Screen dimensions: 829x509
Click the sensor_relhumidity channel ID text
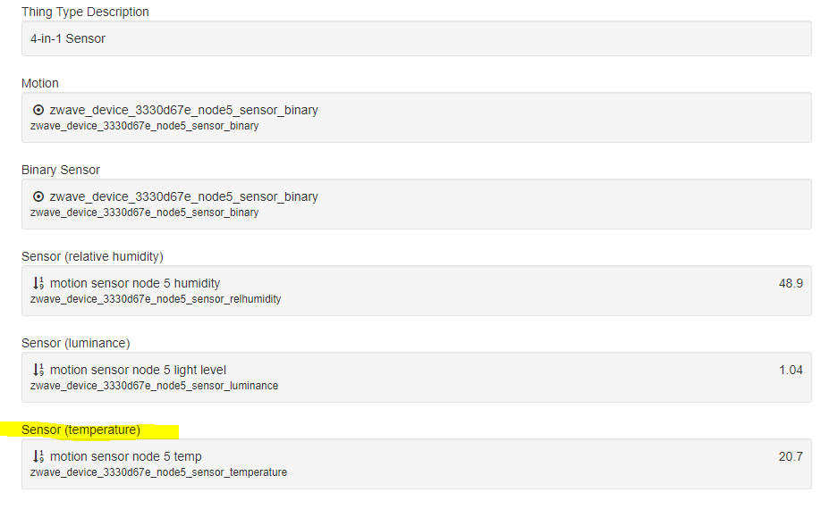click(156, 299)
